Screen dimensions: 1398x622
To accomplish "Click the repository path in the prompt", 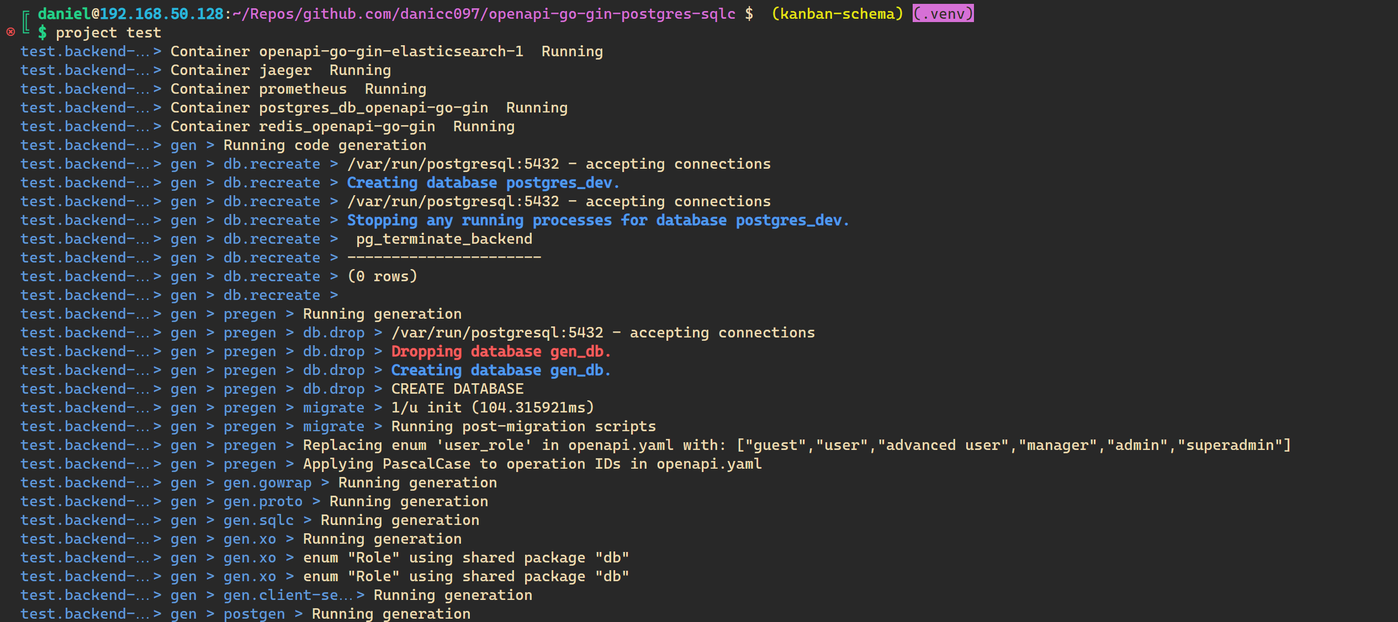I will pos(484,13).
